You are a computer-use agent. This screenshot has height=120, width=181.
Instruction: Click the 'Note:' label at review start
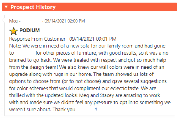pos(15,46)
